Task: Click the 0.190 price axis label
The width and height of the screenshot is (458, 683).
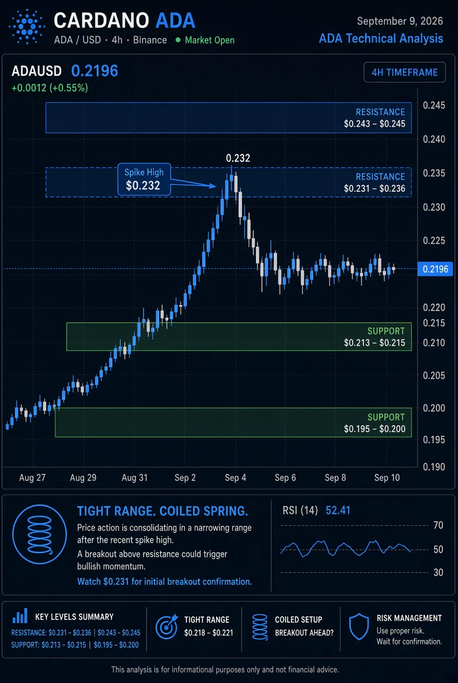Action: 433,467
